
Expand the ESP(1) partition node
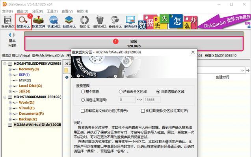[x=10, y=75]
